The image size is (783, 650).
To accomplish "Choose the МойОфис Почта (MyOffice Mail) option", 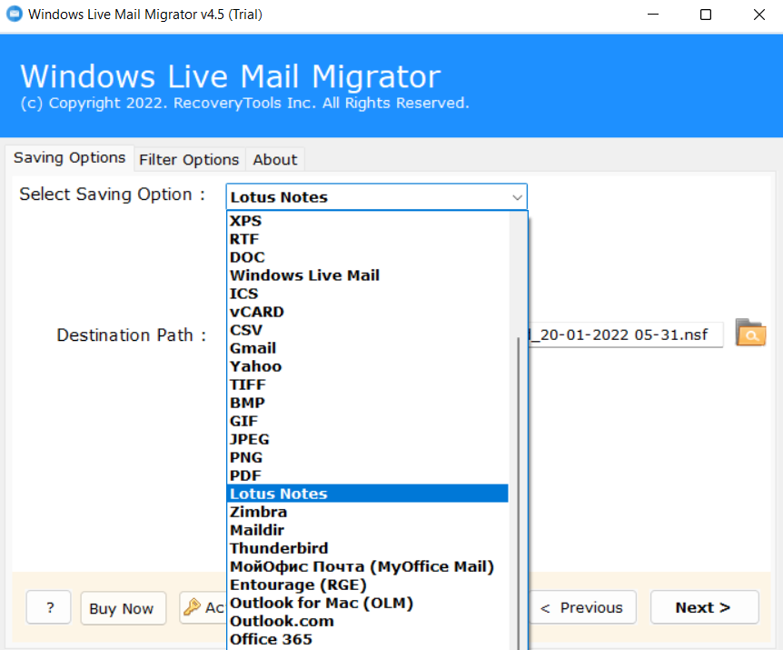I will coord(368,566).
